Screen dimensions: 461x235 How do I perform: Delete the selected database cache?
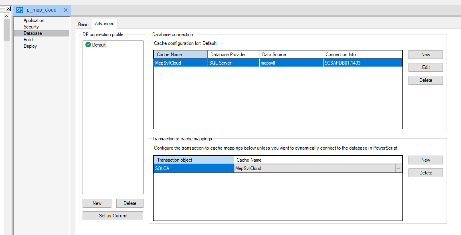425,80
